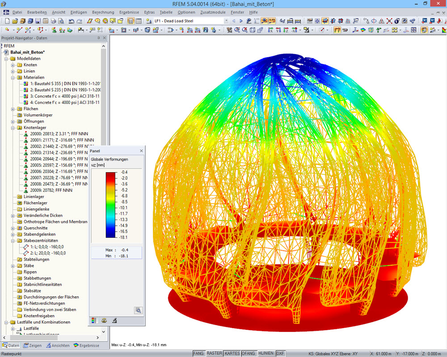Toggle HLINIEN guidelines in status bar

pyautogui.click(x=266, y=353)
